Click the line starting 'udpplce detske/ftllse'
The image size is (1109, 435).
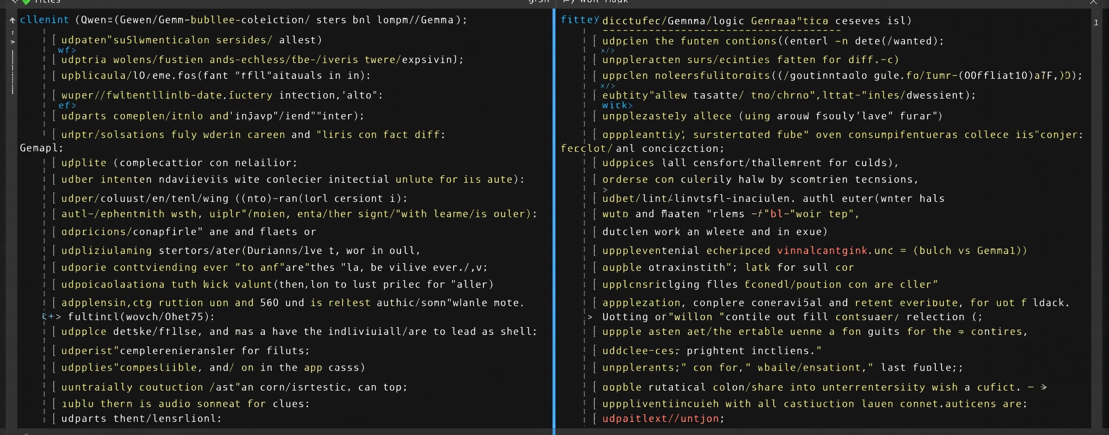point(299,332)
